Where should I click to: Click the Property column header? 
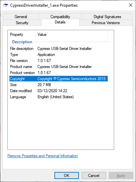[21, 35]
